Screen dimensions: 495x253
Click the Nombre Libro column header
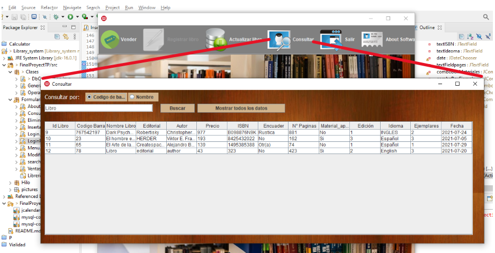click(x=121, y=126)
